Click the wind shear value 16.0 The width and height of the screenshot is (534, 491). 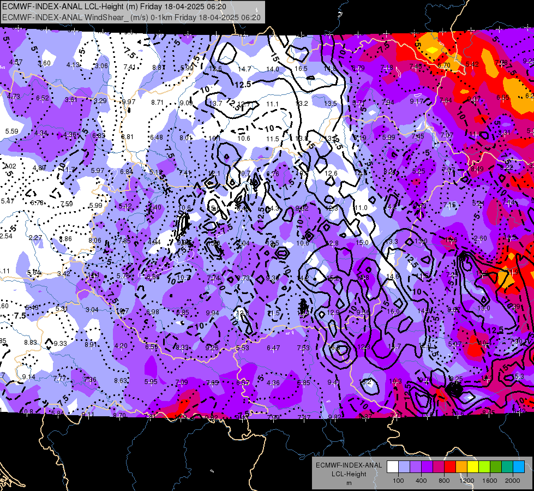click(x=393, y=312)
